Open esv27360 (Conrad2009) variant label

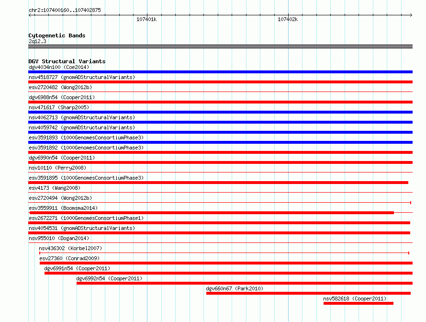coord(69,258)
